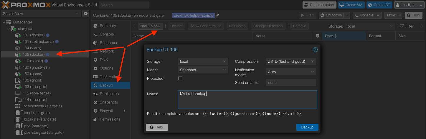Close the Backup CT 105 dialog
Viewport: 426px width, 139px height.
[x=315, y=50]
